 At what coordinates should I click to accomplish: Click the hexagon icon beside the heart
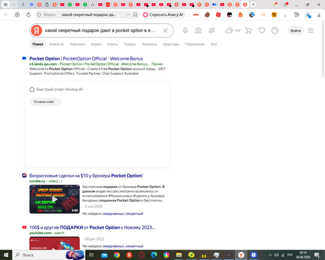(275, 31)
